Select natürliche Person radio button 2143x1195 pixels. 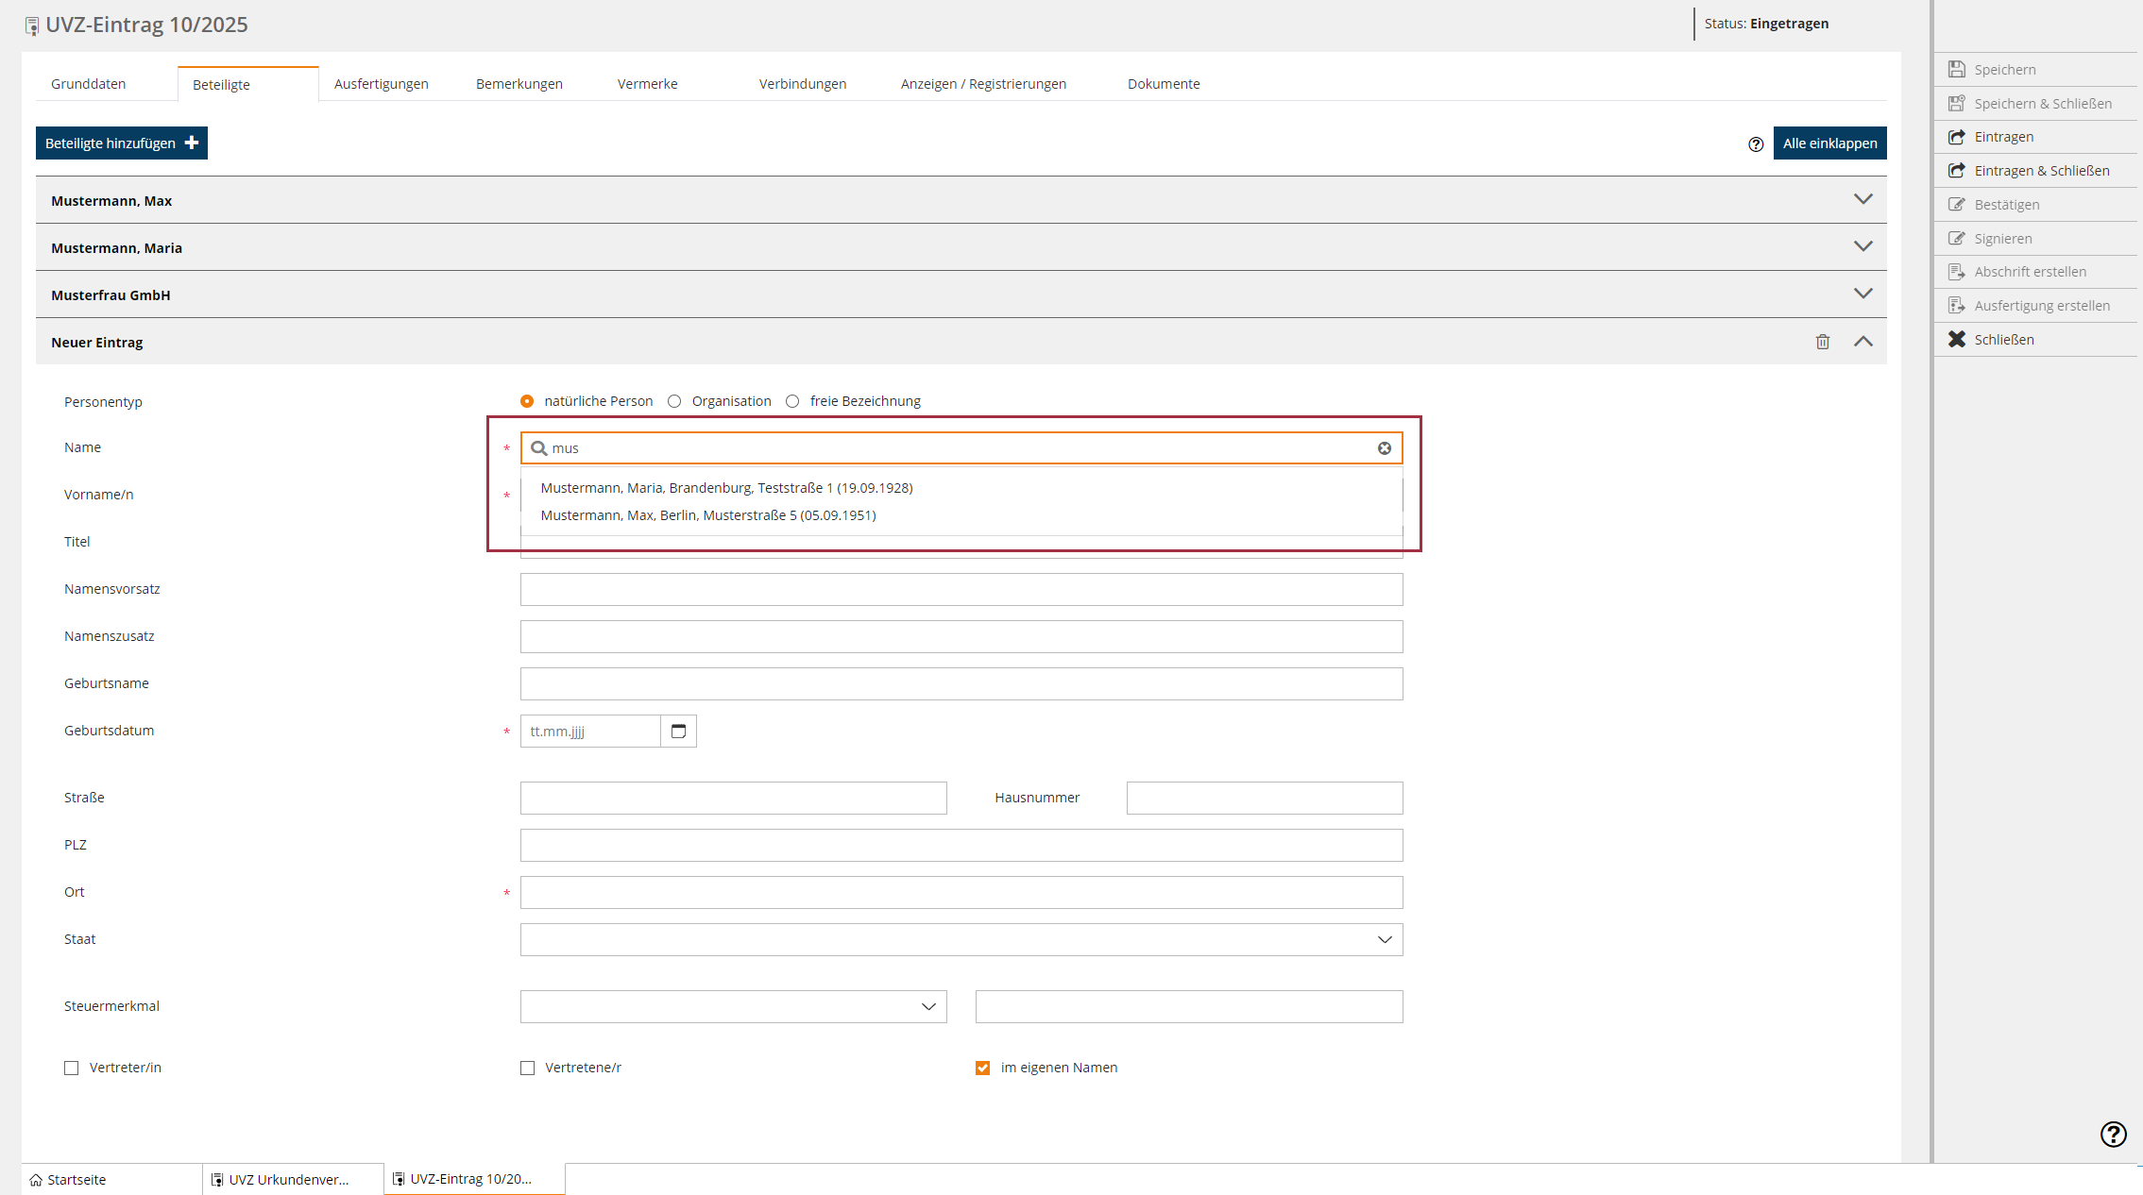tap(527, 401)
